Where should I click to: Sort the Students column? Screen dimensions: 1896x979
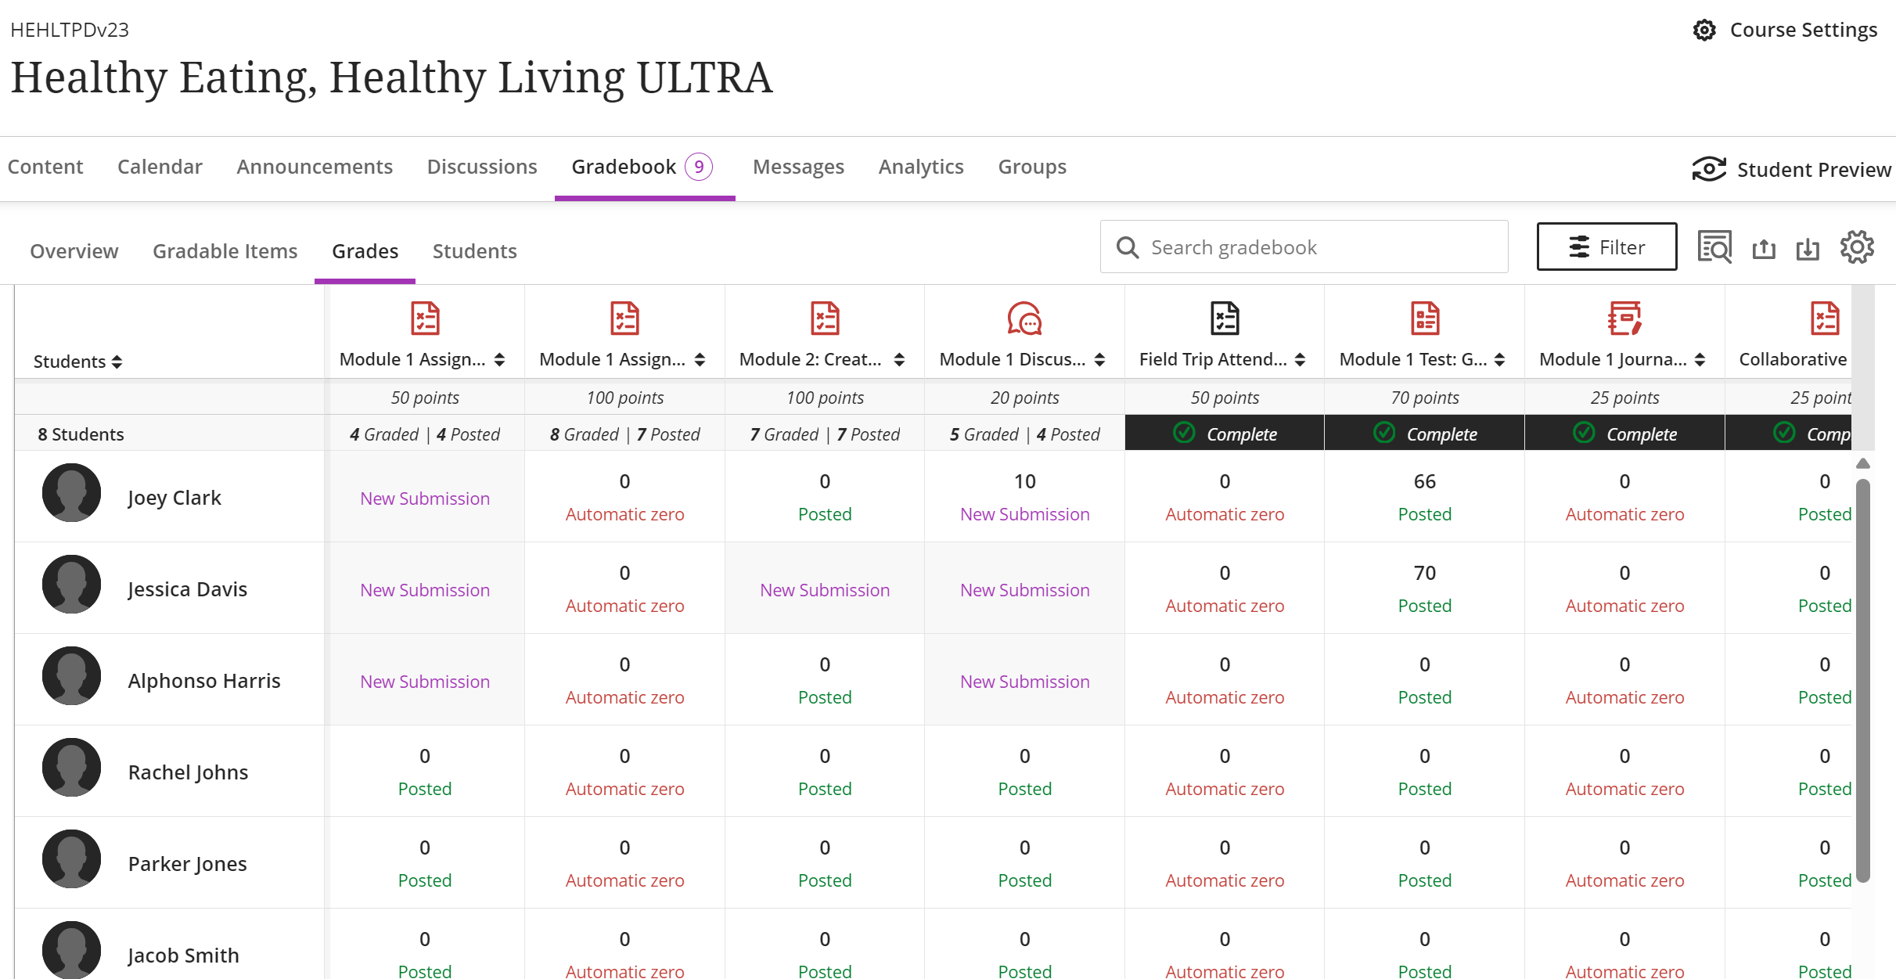117,362
